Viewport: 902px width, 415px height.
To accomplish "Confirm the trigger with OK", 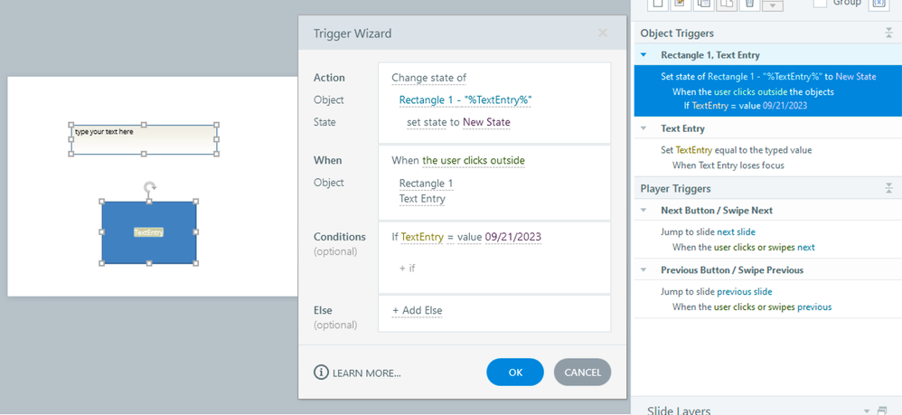I will 515,373.
